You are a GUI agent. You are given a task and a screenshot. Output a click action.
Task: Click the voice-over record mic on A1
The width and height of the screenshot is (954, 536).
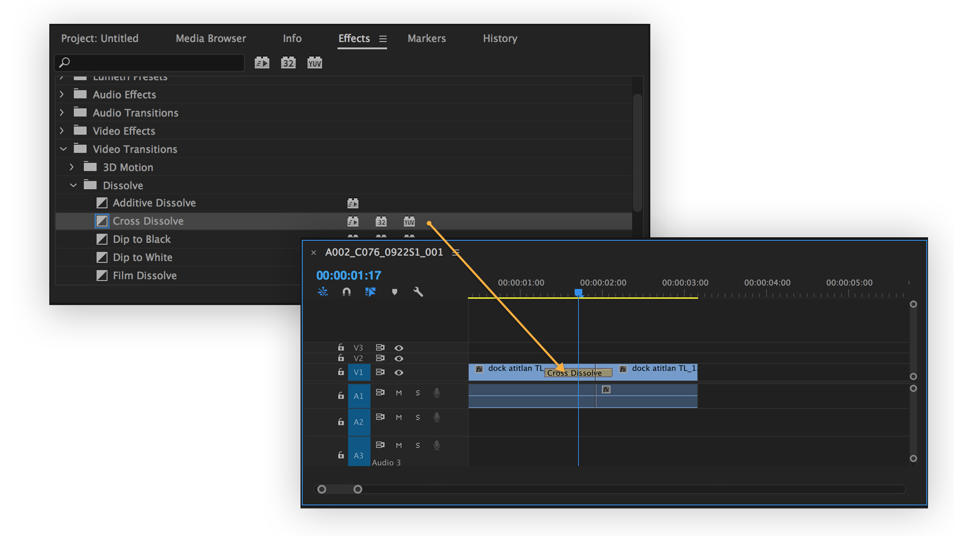tap(436, 392)
